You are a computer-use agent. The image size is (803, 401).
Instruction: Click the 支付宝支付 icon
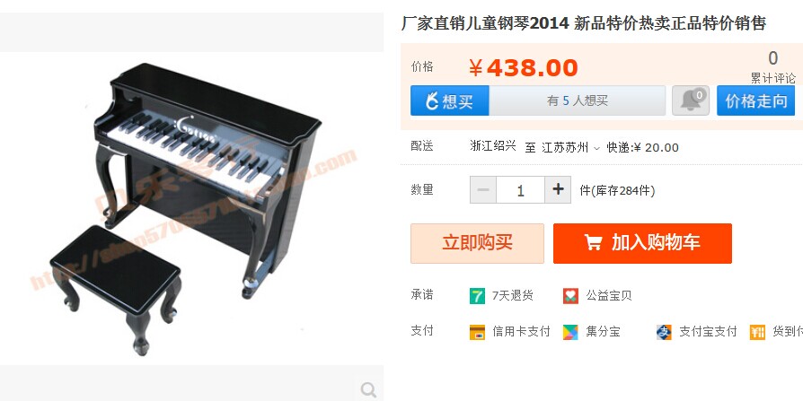click(x=664, y=332)
